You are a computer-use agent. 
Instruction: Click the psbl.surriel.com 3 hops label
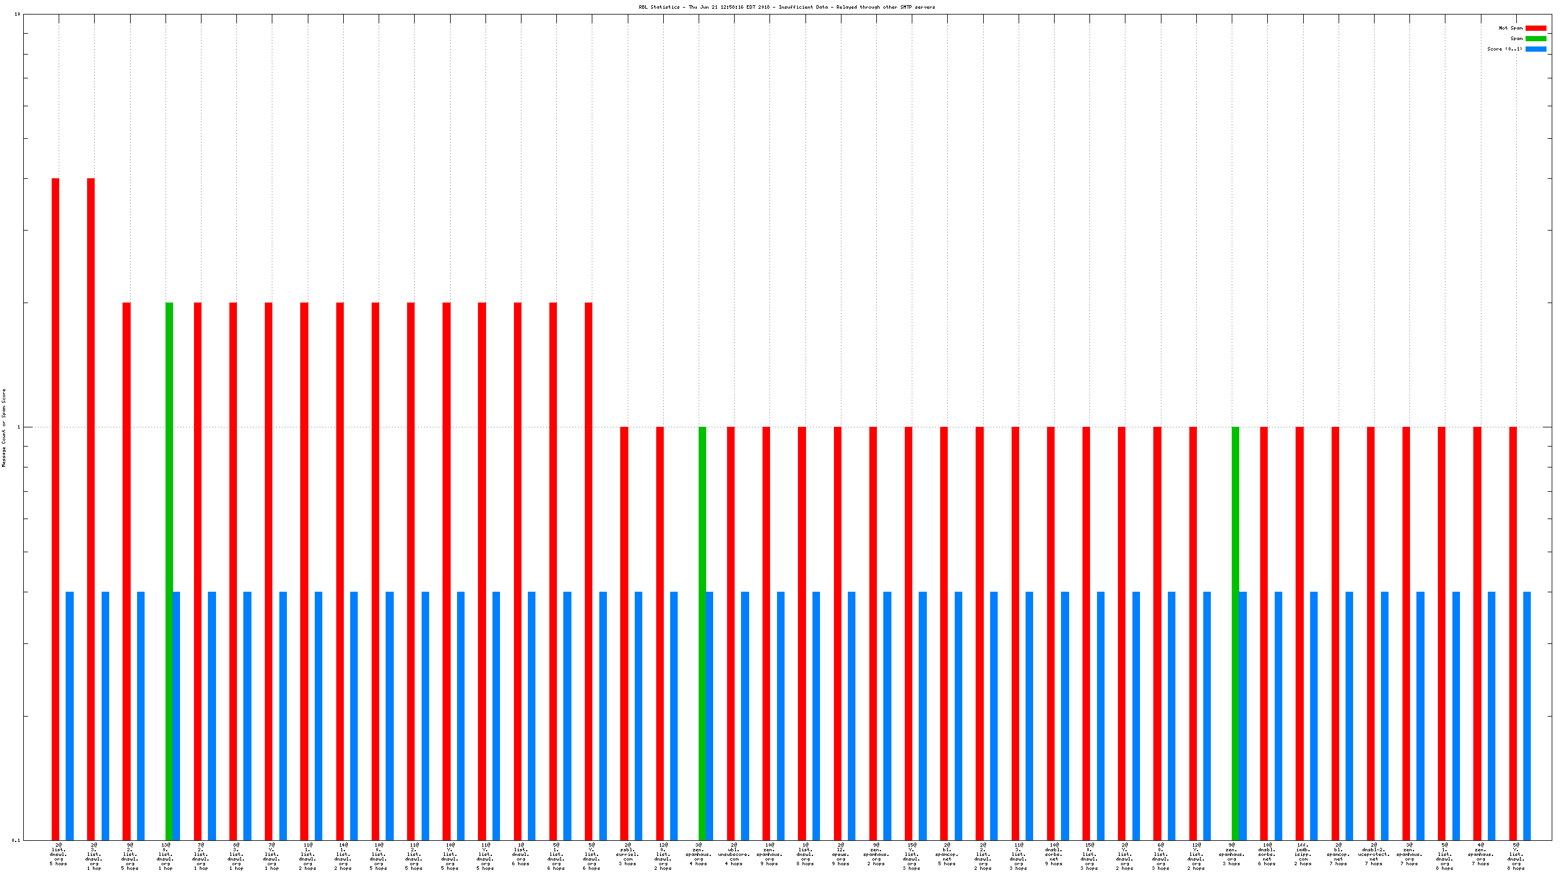click(x=627, y=854)
